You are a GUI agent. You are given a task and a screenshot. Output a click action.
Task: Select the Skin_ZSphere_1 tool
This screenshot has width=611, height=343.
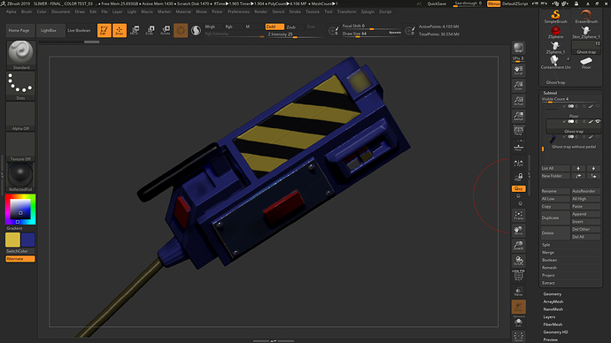[x=586, y=33]
